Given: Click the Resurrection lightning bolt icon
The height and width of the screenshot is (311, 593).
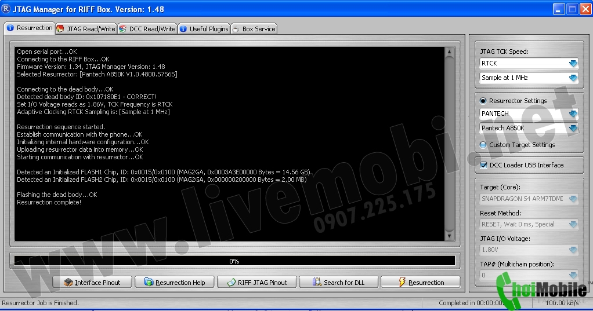Looking at the screenshot, I should coord(402,282).
